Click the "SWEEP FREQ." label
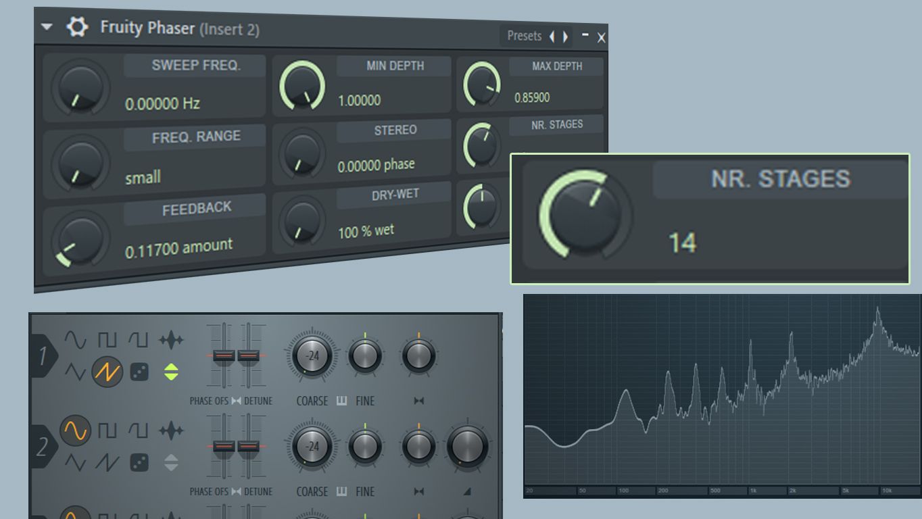The width and height of the screenshot is (922, 519). pos(196,65)
